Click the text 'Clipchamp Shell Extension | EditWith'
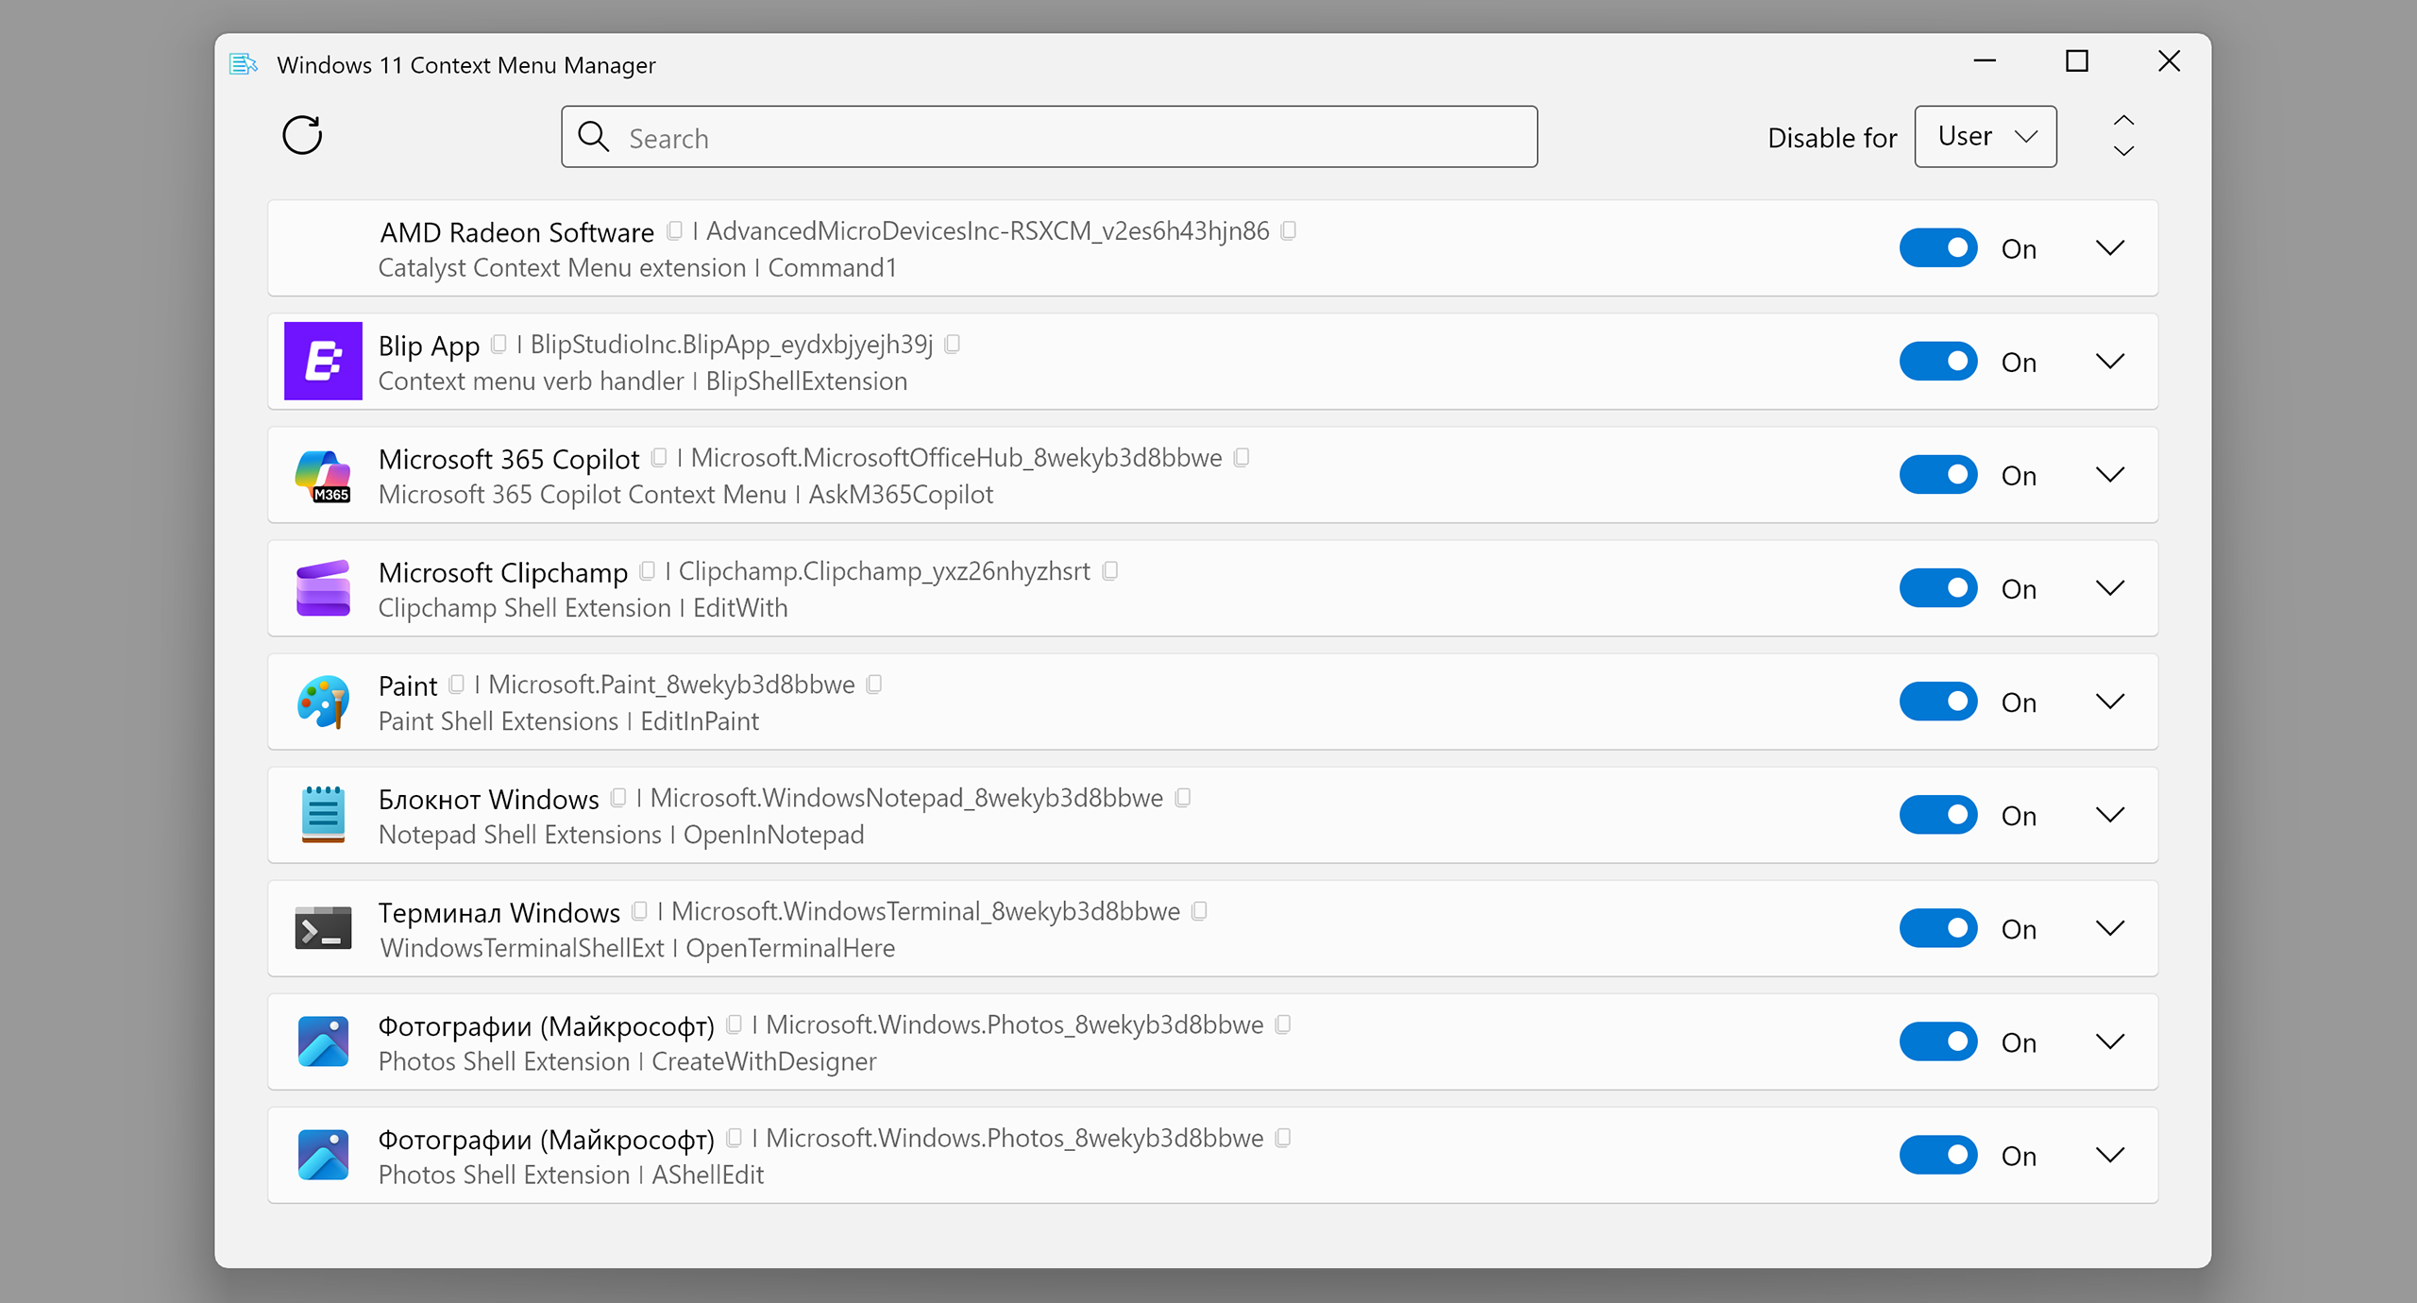 point(583,608)
